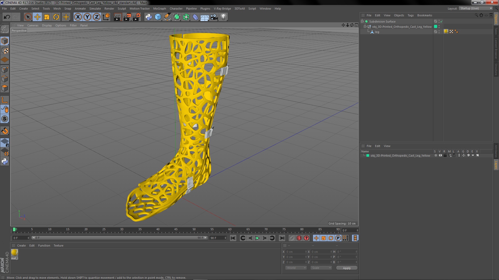The height and width of the screenshot is (280, 499).
Task: Open Texture menu in material manager
Action: tap(58, 246)
